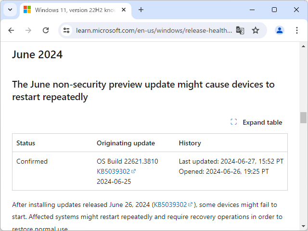Click the browser back arrow
The image size is (308, 231).
coord(11,30)
